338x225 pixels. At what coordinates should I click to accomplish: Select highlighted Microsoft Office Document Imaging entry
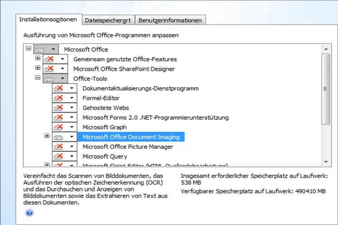(131, 137)
